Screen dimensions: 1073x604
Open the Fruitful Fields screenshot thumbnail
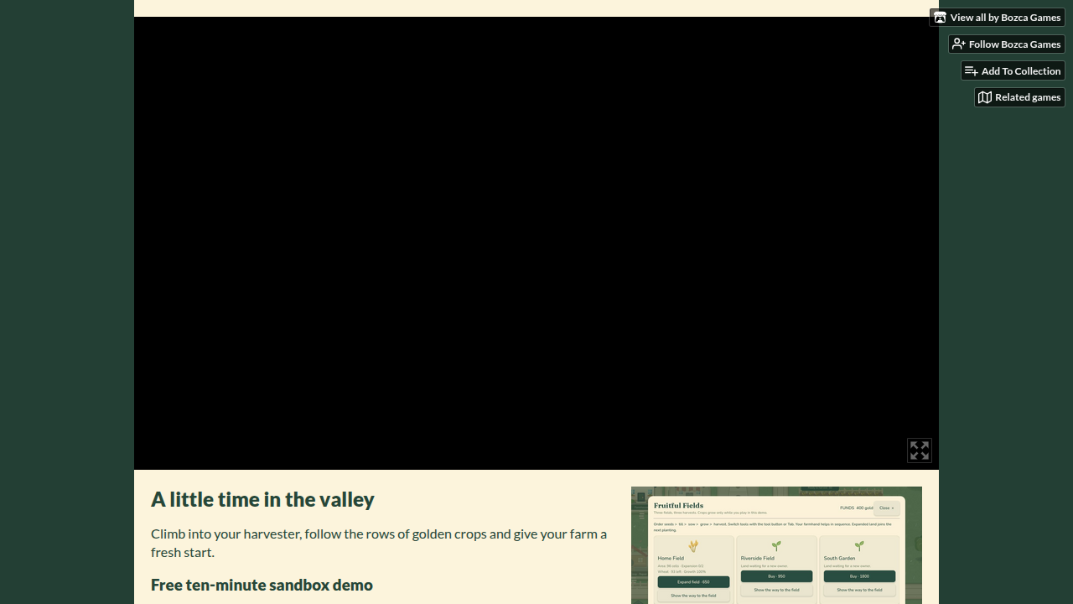(776, 545)
